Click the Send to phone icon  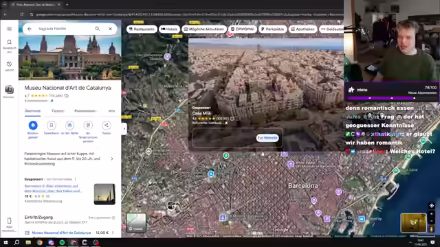88,125
